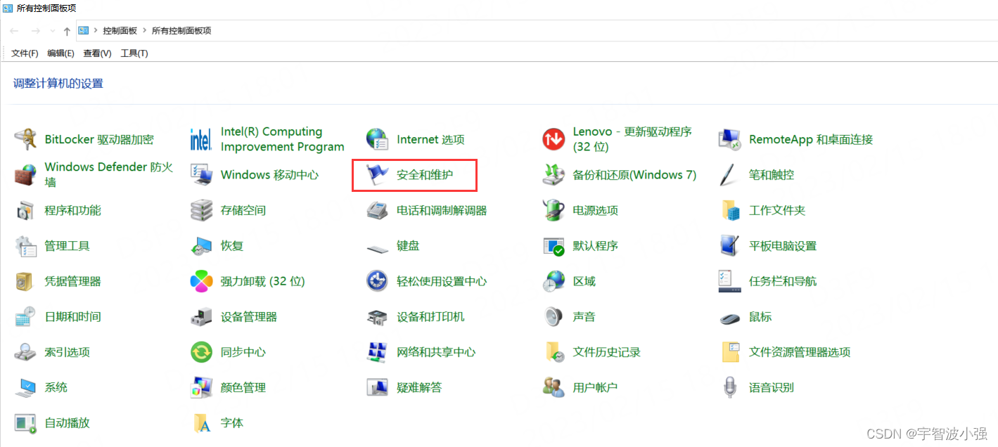Click the 安全和维护 text link
Screen dimensions: 998x447
425,175
